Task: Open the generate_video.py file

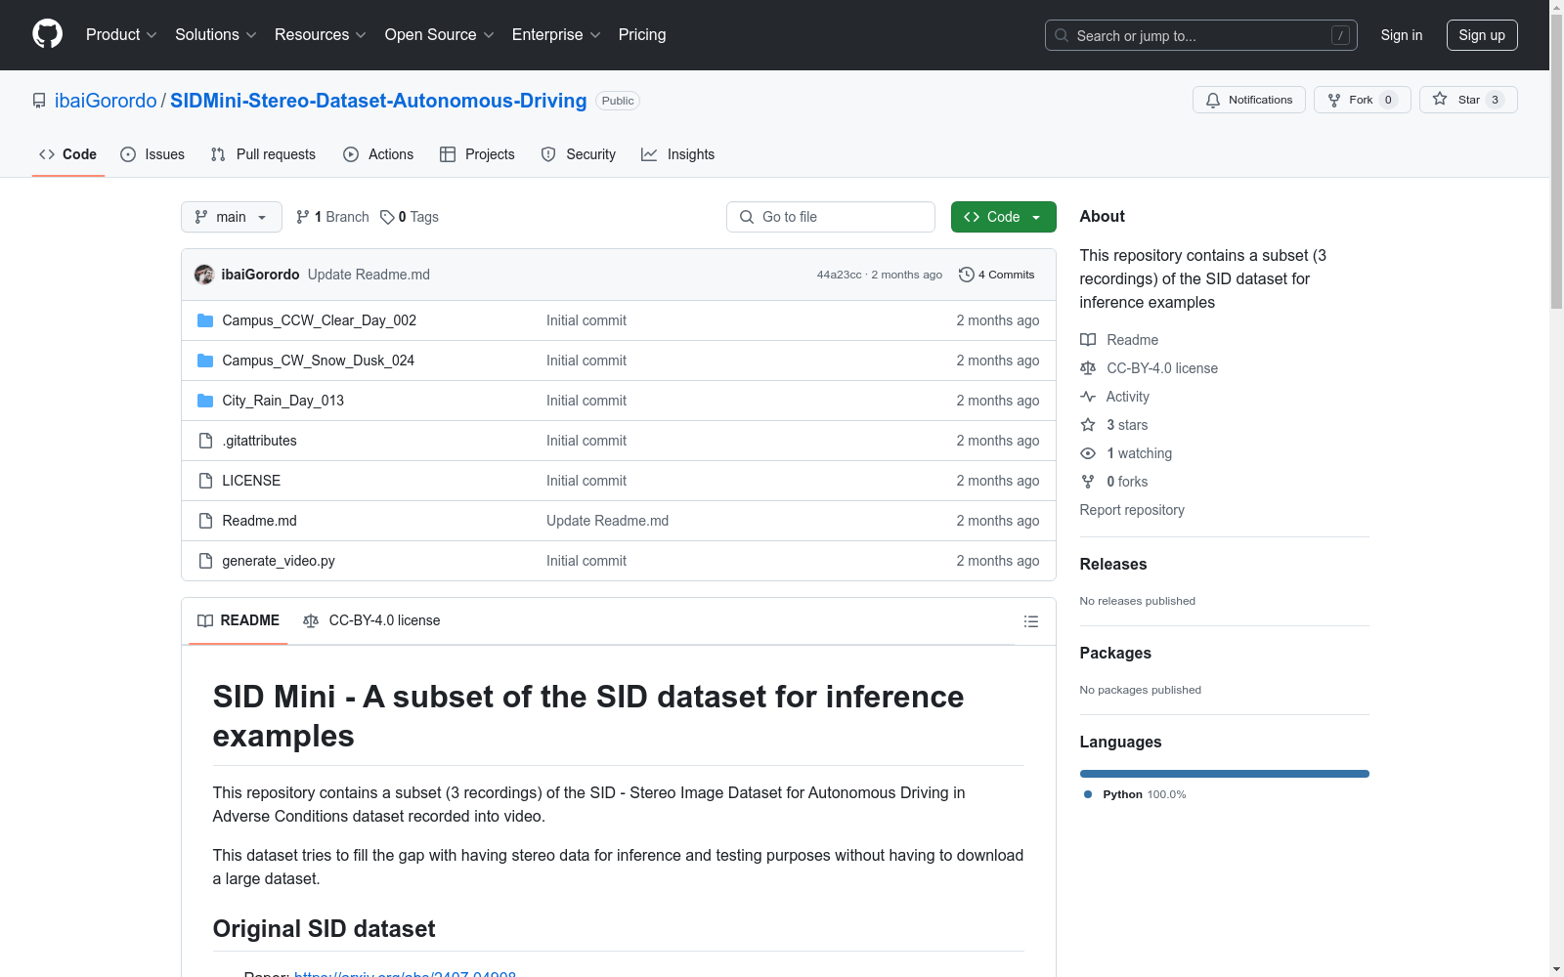Action: [x=279, y=561]
